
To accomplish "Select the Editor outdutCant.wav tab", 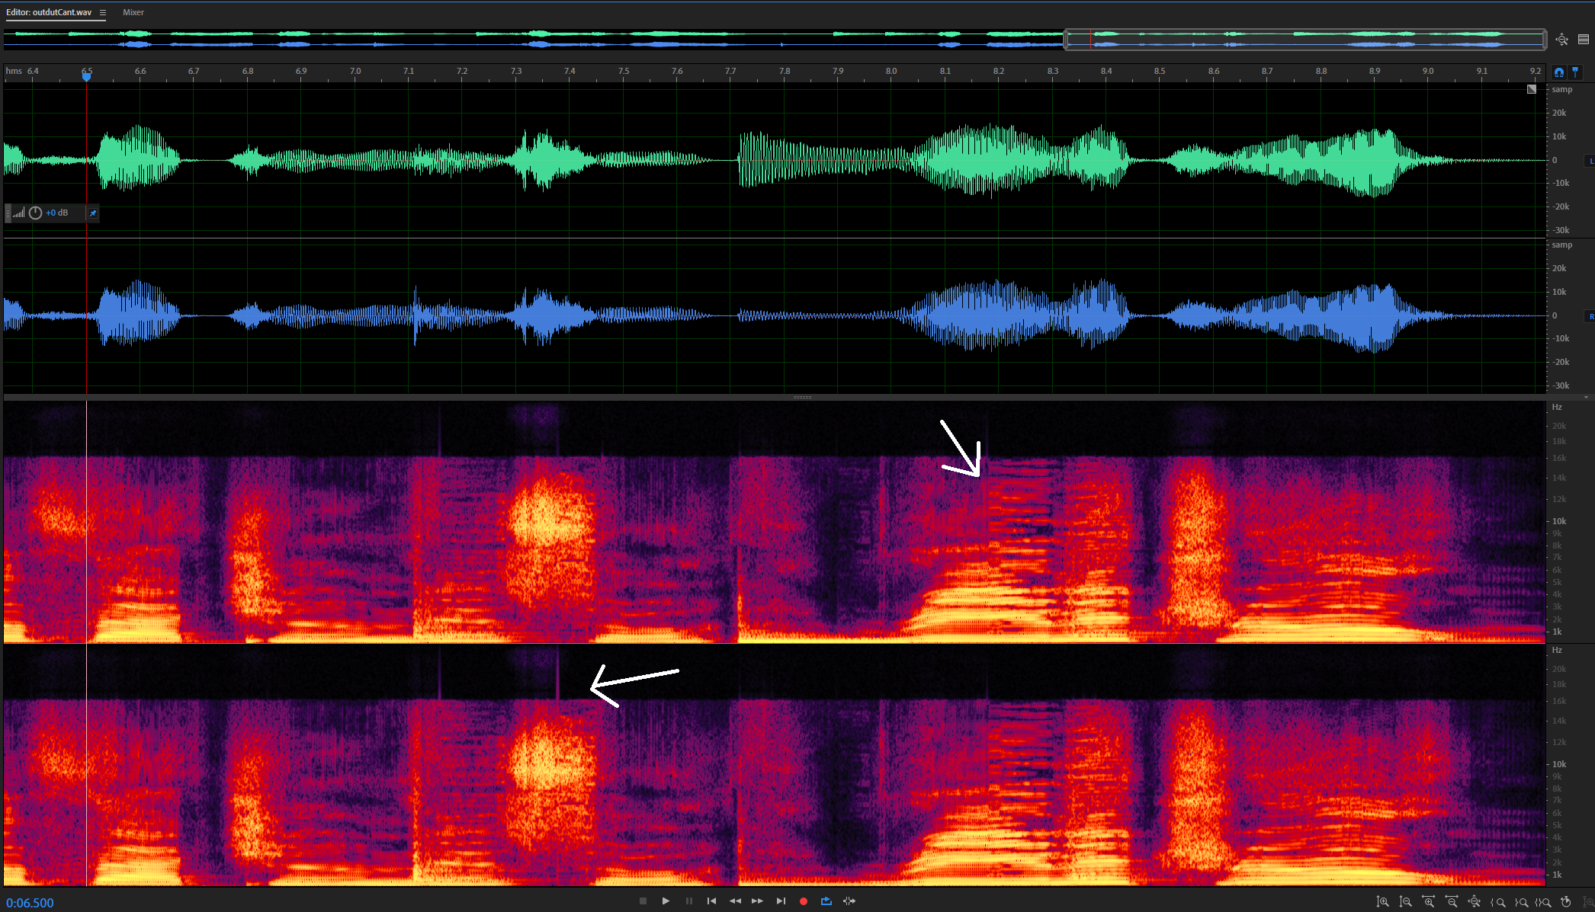I will (x=50, y=13).
